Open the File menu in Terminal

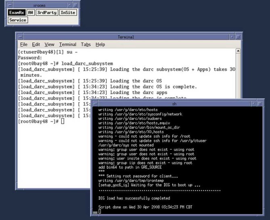click(23, 44)
